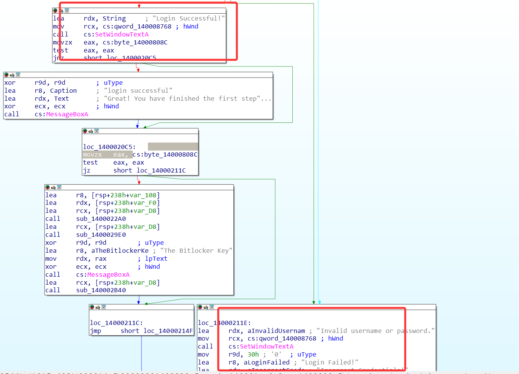Select the aLoginFailed operand
The image size is (519, 374).
pyautogui.click(x=267, y=363)
